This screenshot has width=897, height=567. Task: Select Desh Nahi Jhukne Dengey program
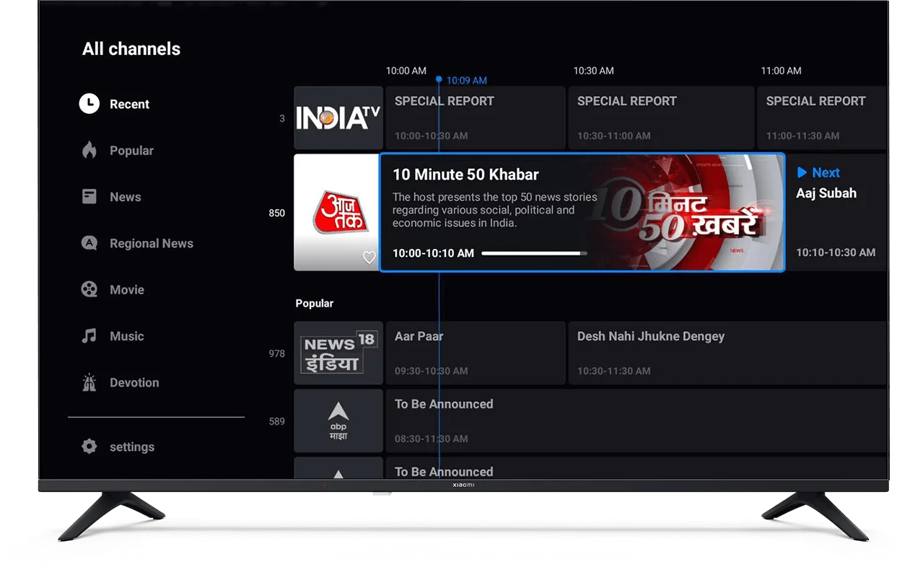pos(727,353)
